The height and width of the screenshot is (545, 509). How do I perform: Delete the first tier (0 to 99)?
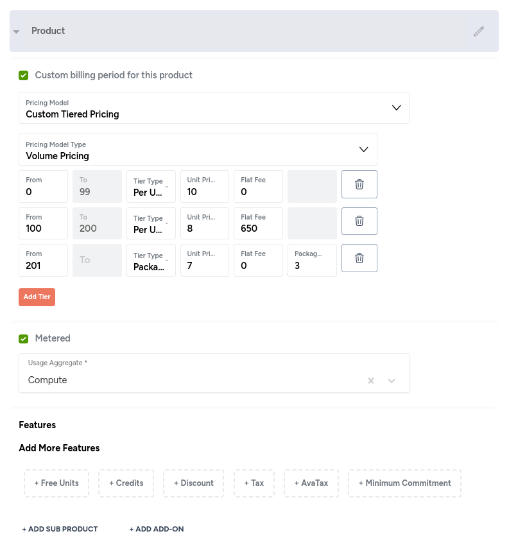pyautogui.click(x=359, y=184)
